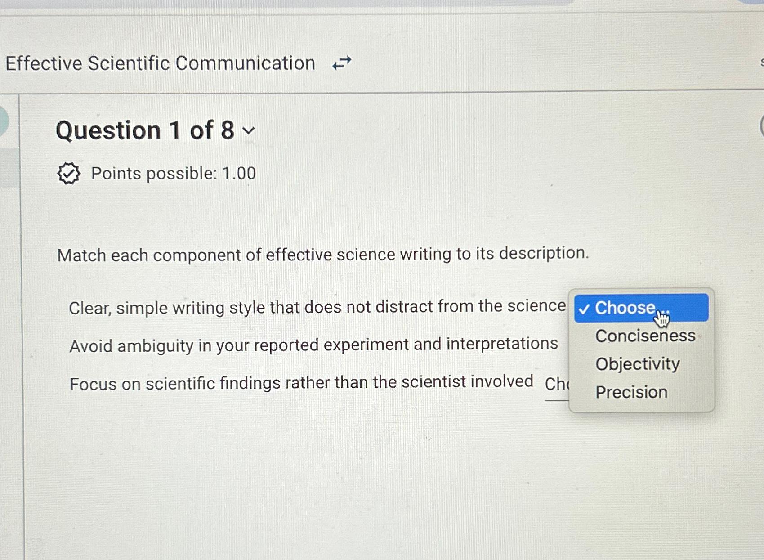764x560 pixels.
Task: Click the underlined answer field for the third row
Action: point(557,383)
